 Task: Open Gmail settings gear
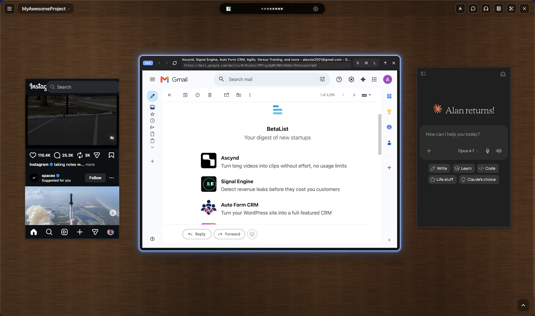click(x=351, y=80)
